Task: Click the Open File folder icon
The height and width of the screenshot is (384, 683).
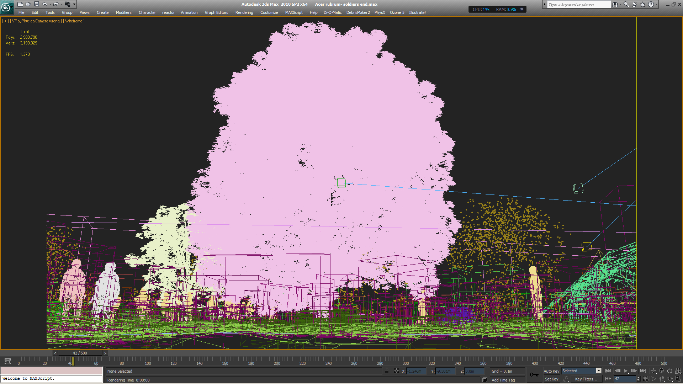Action: tap(28, 4)
